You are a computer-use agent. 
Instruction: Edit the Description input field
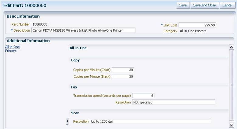click(x=83, y=30)
